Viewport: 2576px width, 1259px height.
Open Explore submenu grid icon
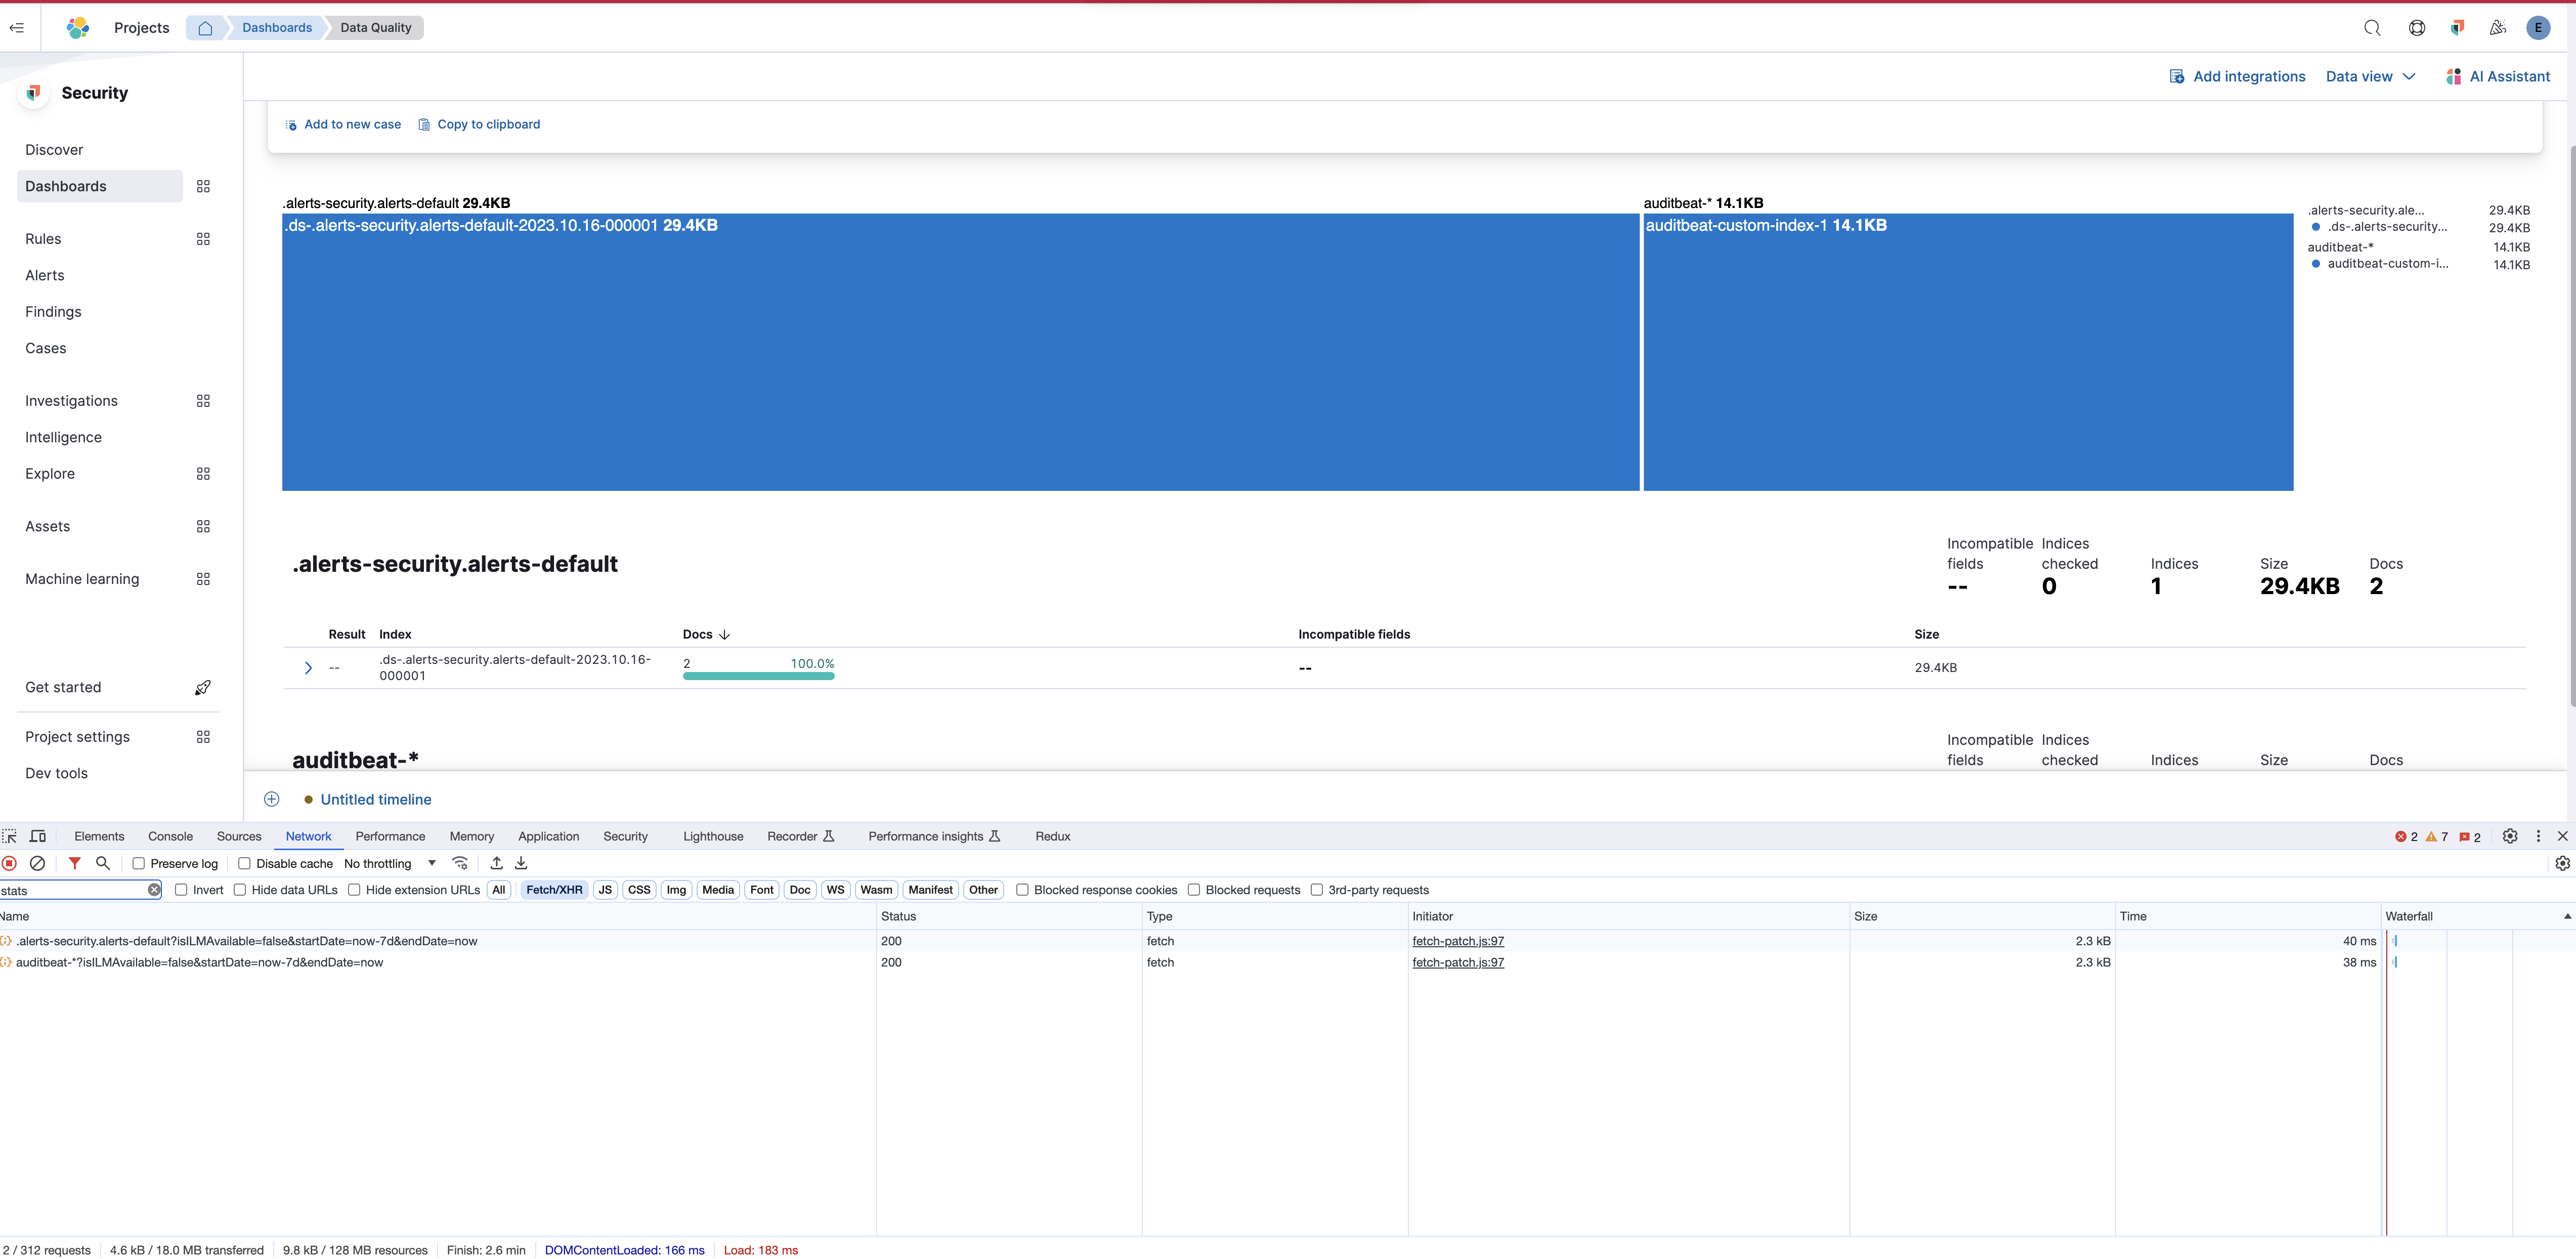pos(203,474)
